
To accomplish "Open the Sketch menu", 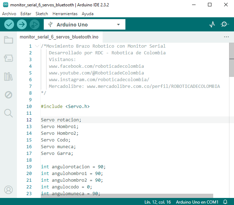I will [x=42, y=13].
